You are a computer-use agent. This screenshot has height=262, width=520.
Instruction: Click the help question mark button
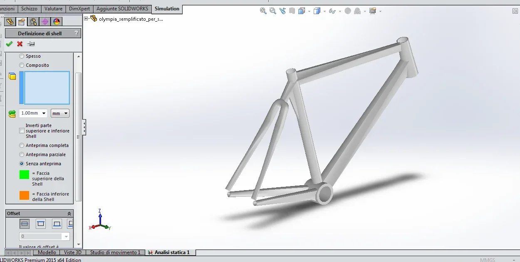tap(76, 33)
